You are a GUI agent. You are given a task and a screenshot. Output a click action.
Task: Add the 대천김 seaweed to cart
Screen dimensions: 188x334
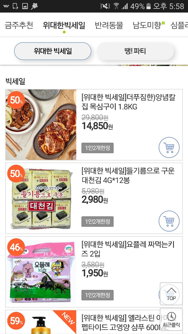[x=169, y=221]
